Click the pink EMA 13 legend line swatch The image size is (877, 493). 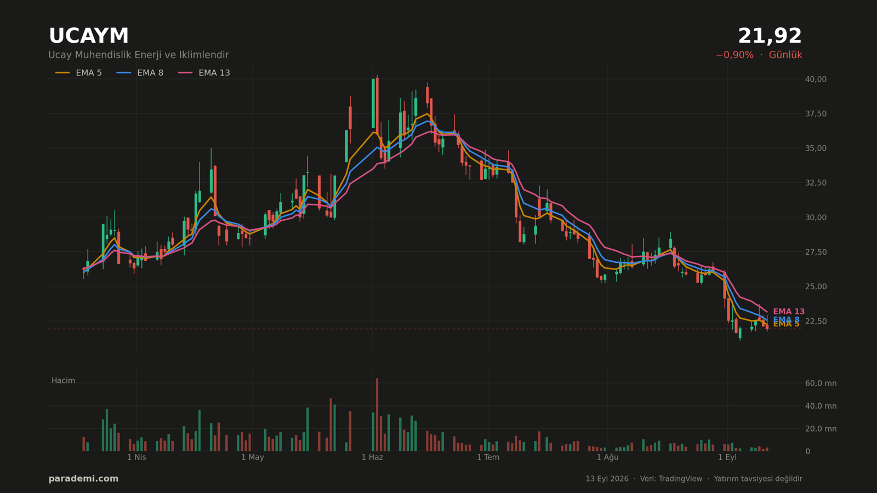click(185, 73)
